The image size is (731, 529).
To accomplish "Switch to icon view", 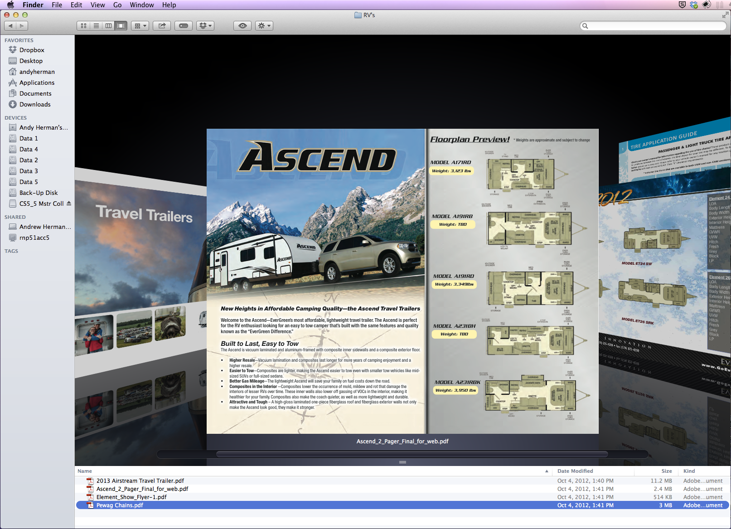I will coord(83,26).
